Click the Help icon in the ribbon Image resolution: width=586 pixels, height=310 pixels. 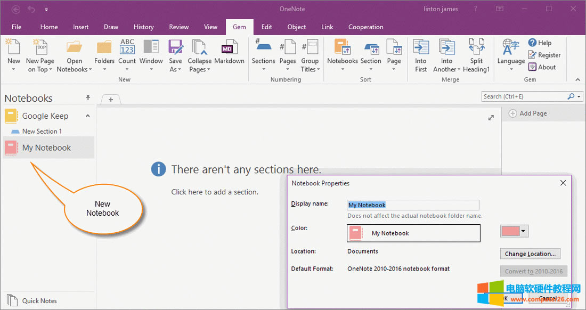(x=540, y=43)
